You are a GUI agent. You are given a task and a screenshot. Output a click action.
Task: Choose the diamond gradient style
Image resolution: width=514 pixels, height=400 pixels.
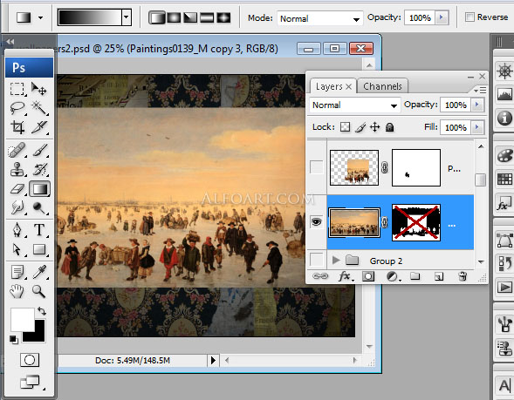click(x=223, y=17)
